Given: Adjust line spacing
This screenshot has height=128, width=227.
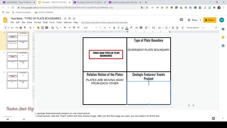Looking at the screenshot, I should pos(154,28).
